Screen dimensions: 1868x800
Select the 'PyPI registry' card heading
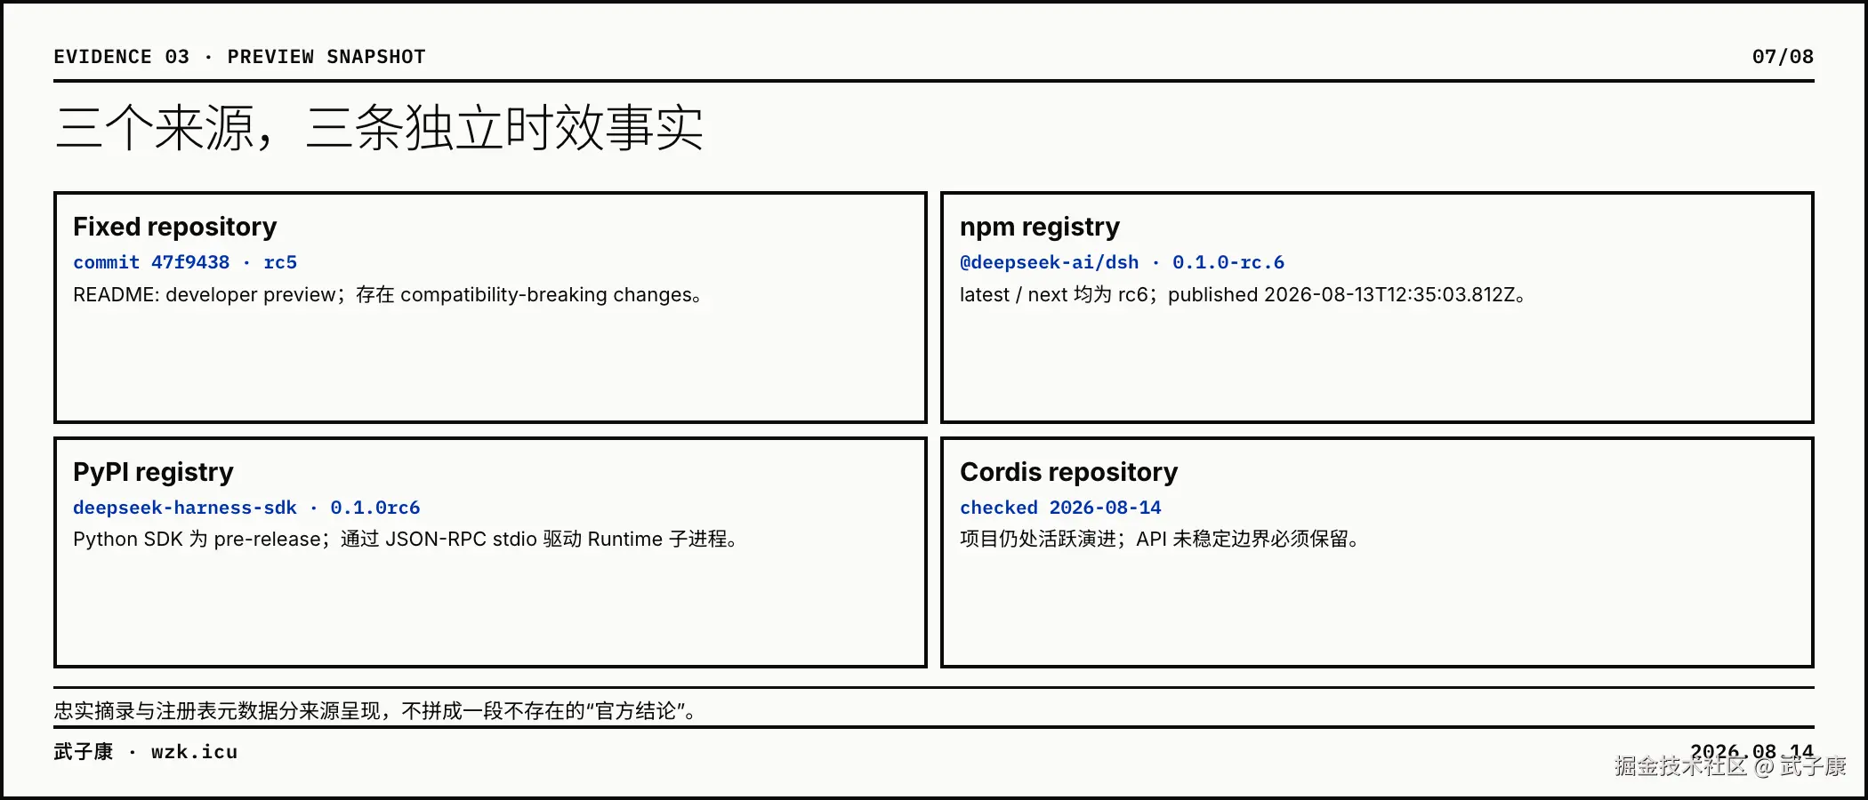click(x=153, y=472)
